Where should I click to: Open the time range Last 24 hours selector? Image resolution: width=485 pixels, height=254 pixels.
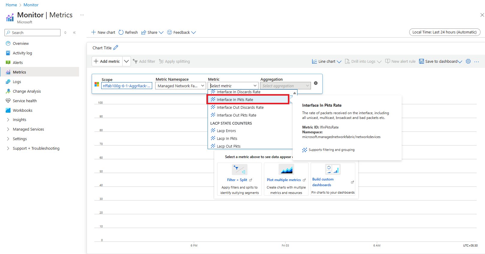(x=445, y=32)
